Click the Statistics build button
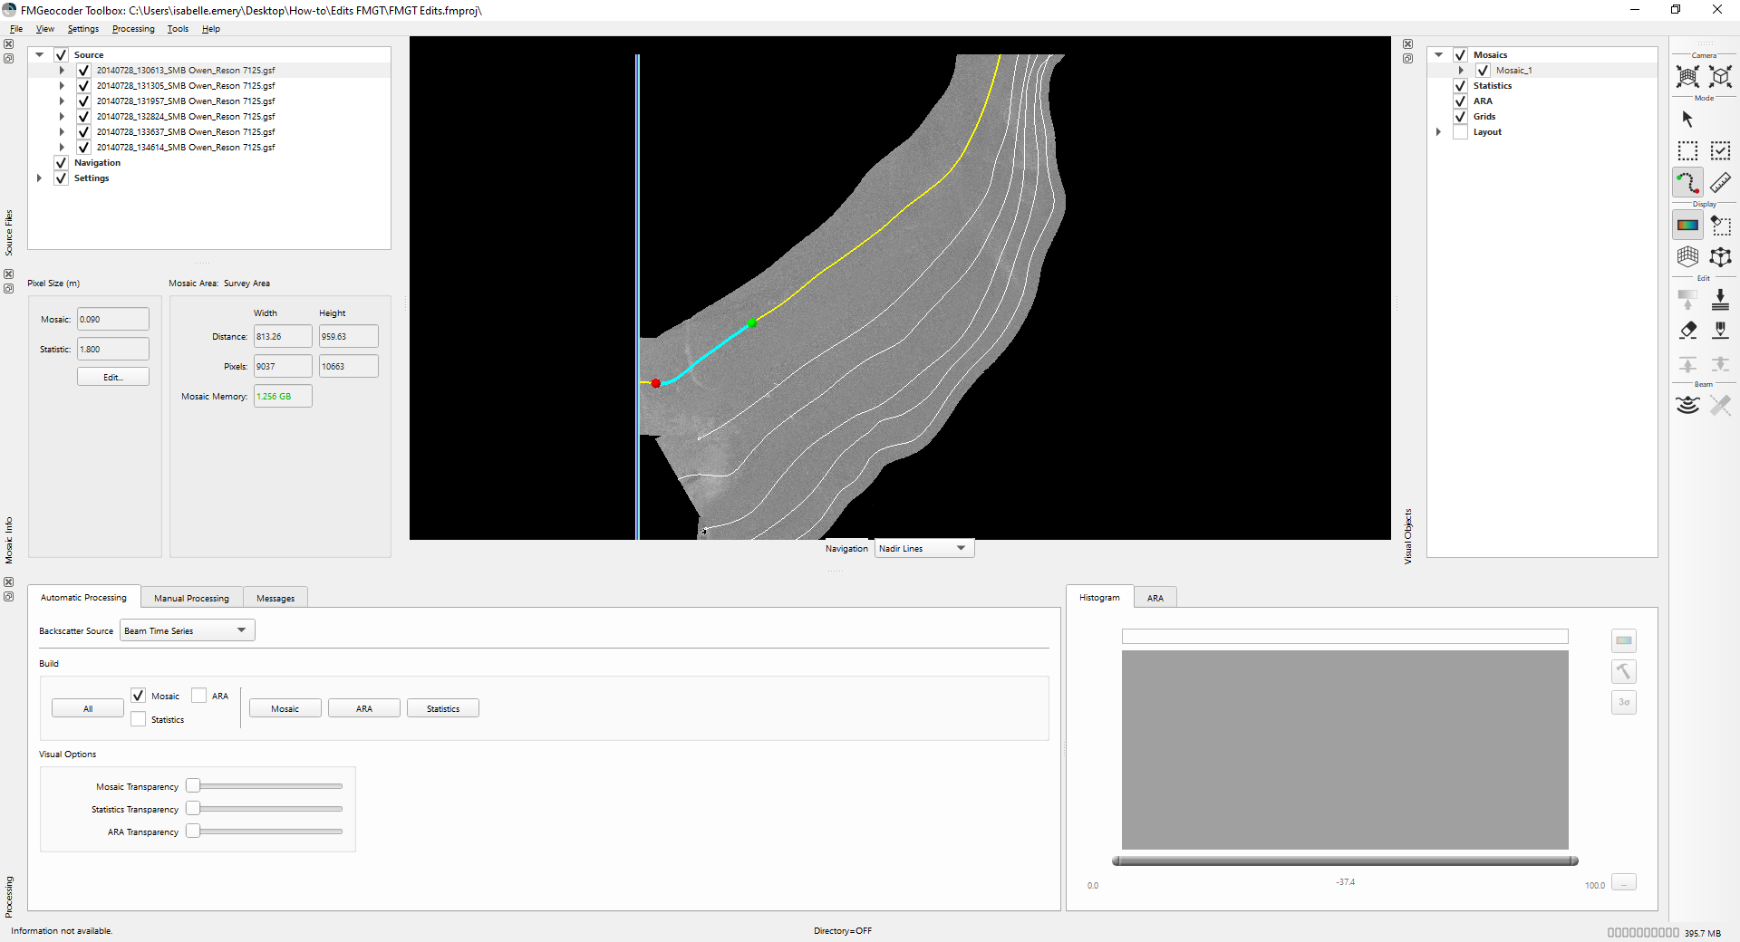The width and height of the screenshot is (1740, 942). pyautogui.click(x=442, y=708)
